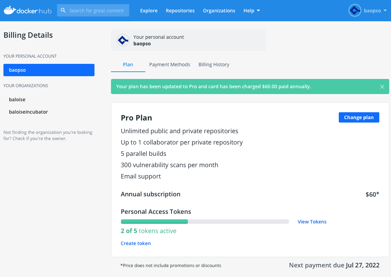The width and height of the screenshot is (391, 277).
Task: Click the Create token link
Action: (x=136, y=243)
